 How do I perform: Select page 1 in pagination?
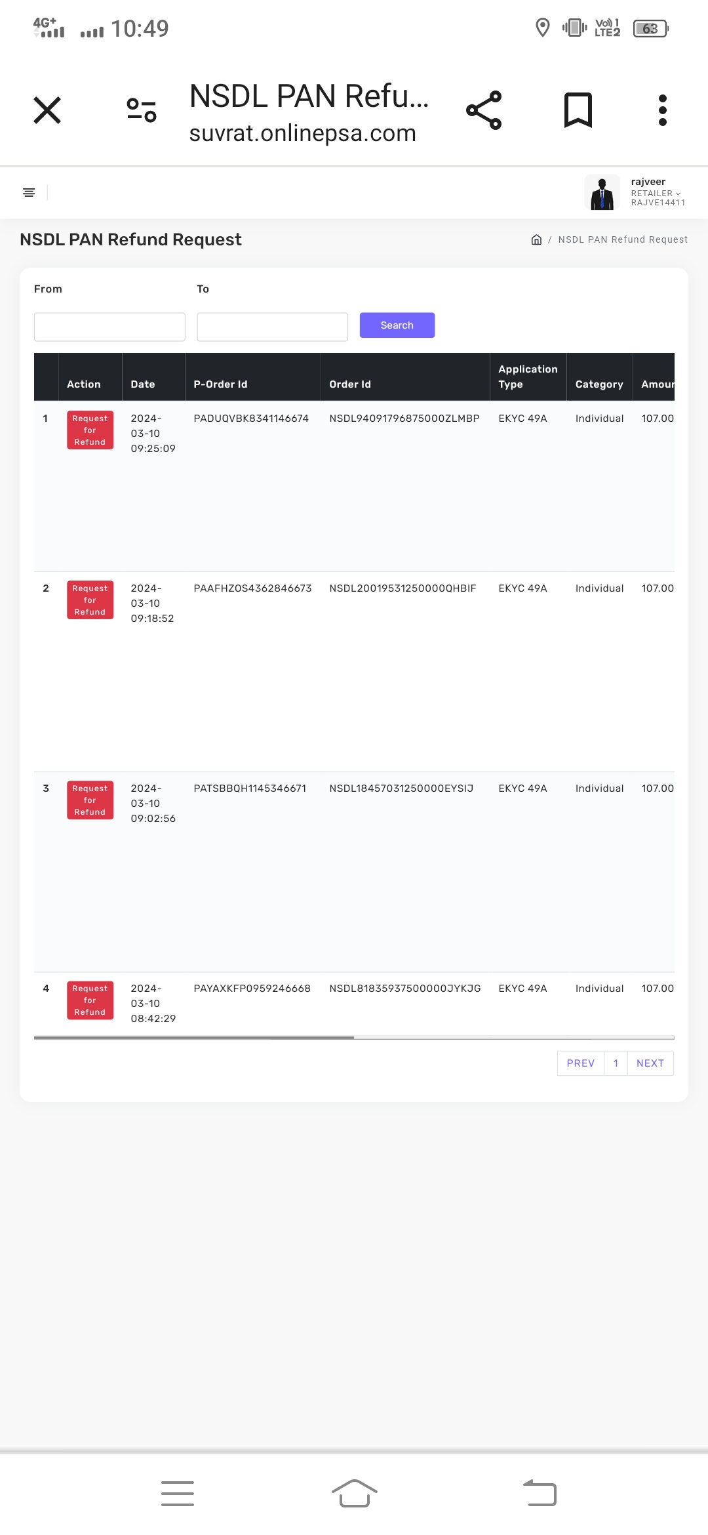616,1063
